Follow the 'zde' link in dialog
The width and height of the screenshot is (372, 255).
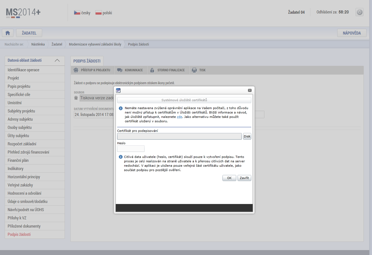click(180, 117)
